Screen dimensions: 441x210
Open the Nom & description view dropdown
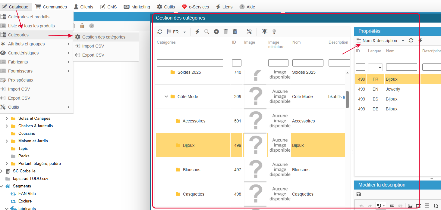pos(380,41)
